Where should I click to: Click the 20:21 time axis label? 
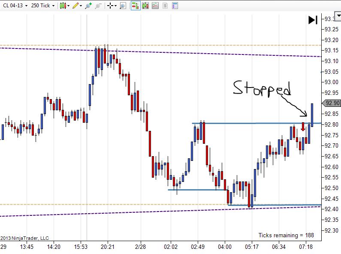(107, 247)
